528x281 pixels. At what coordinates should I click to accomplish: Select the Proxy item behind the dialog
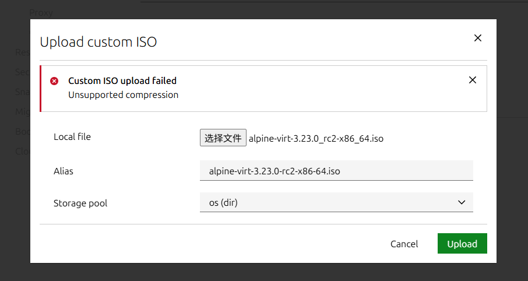click(41, 12)
